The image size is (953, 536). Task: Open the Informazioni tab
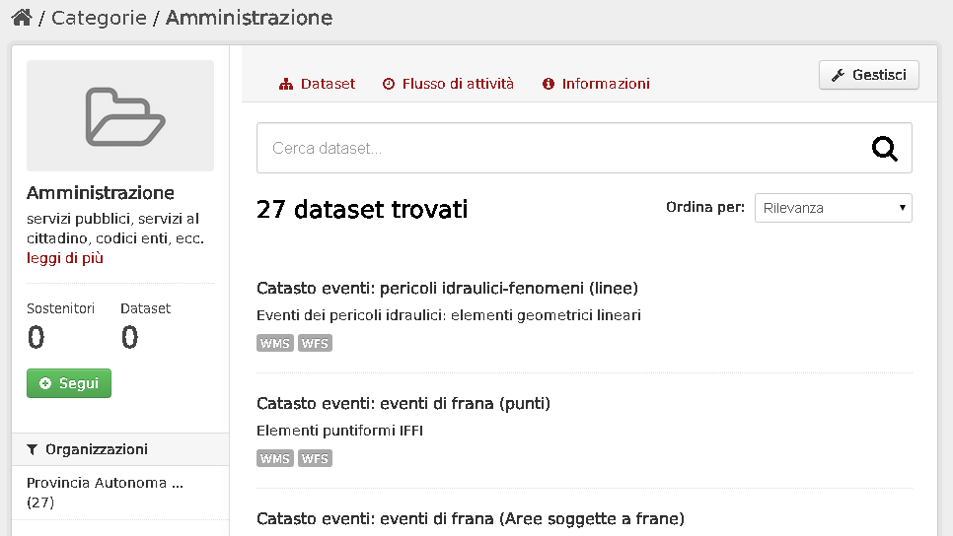click(596, 84)
